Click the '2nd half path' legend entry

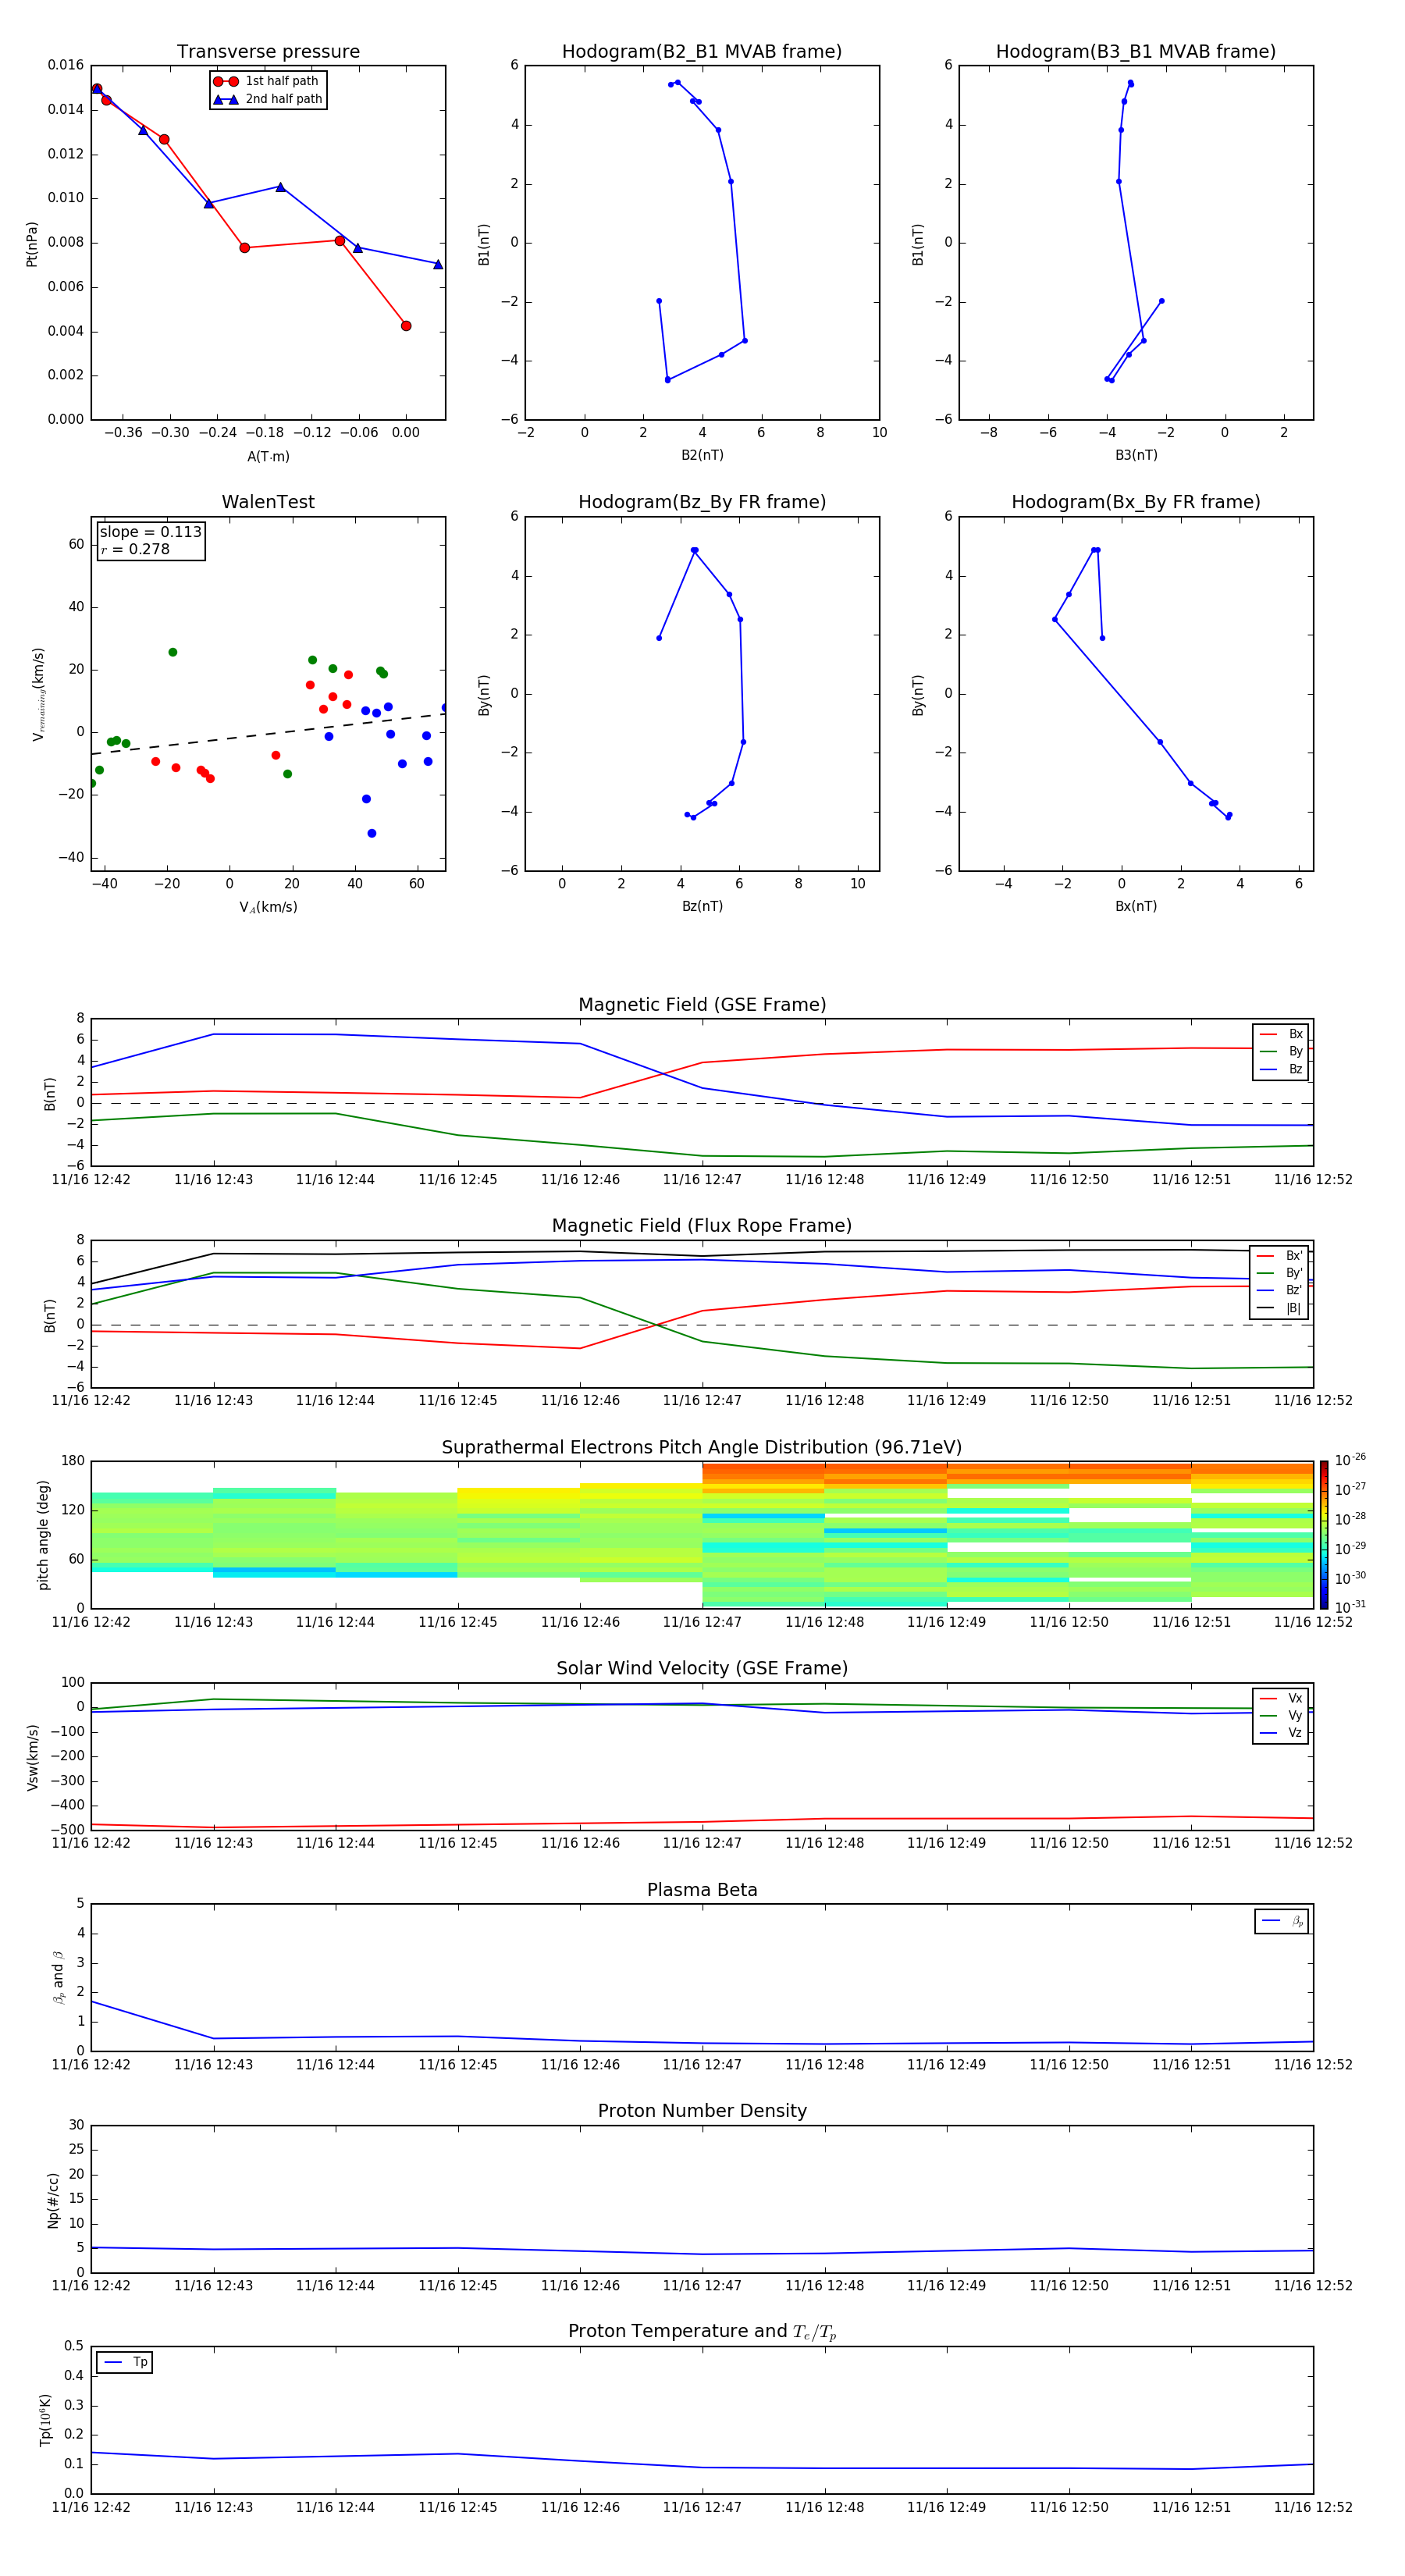click(268, 99)
